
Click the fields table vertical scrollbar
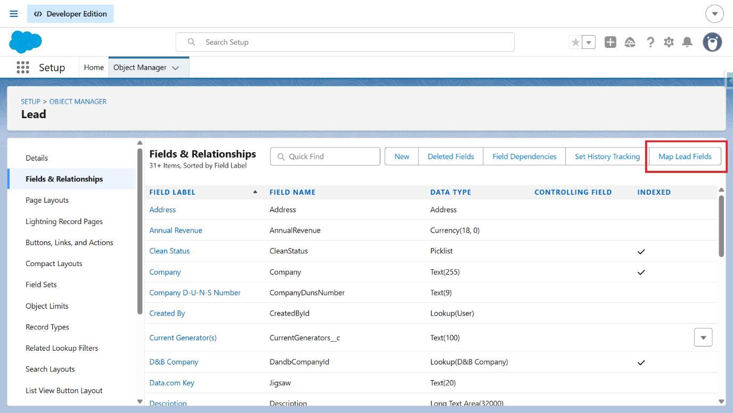(x=722, y=226)
